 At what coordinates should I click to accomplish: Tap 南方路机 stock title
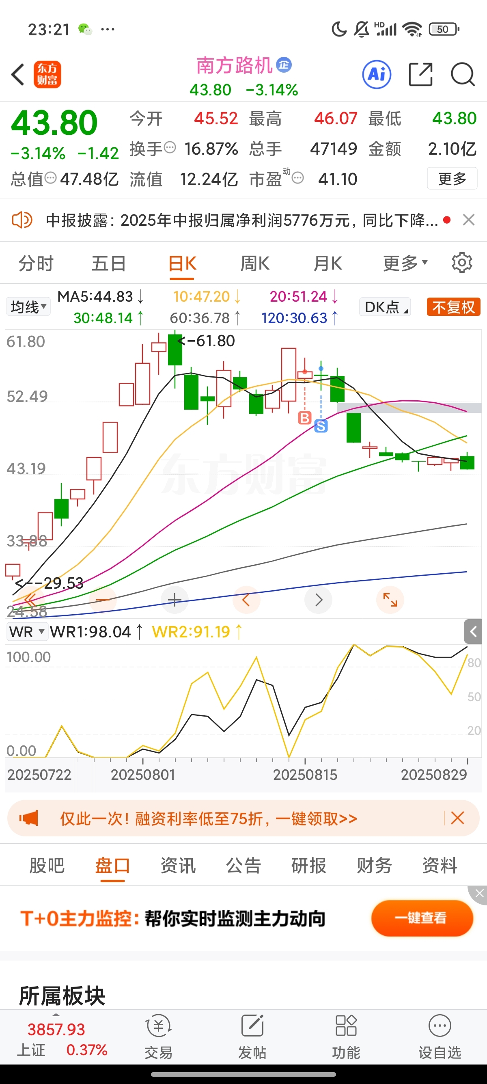pos(234,65)
